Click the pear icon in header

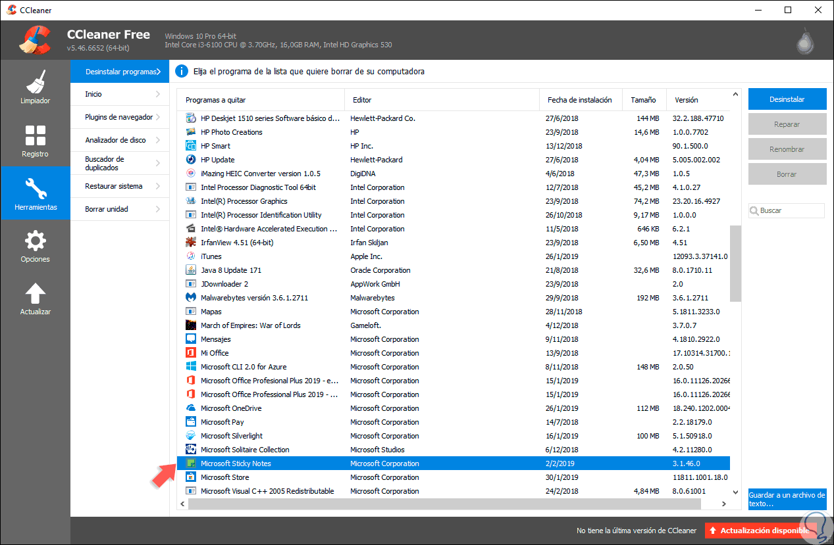[x=804, y=41]
